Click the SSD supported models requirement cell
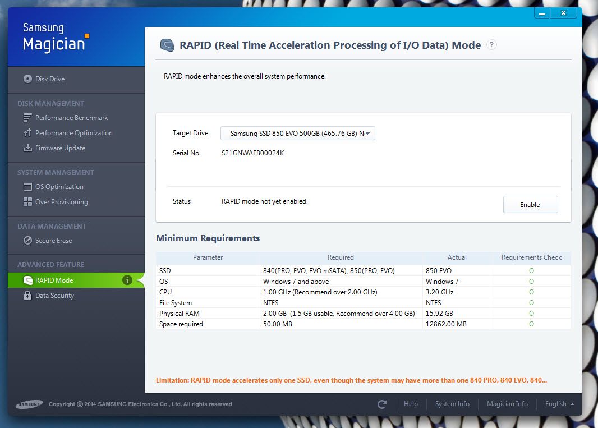 tap(329, 271)
